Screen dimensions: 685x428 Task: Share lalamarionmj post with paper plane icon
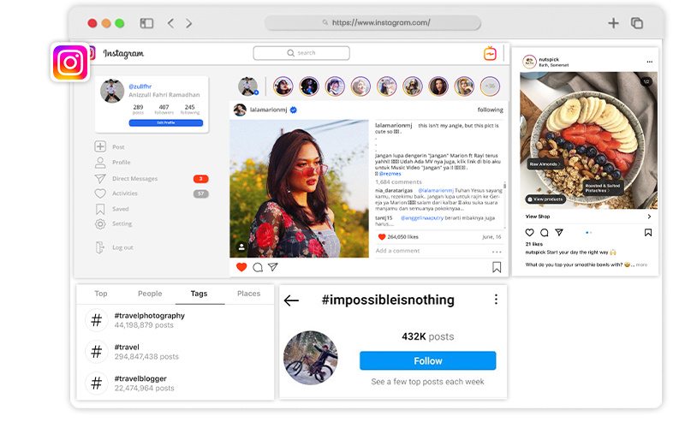pos(273,267)
